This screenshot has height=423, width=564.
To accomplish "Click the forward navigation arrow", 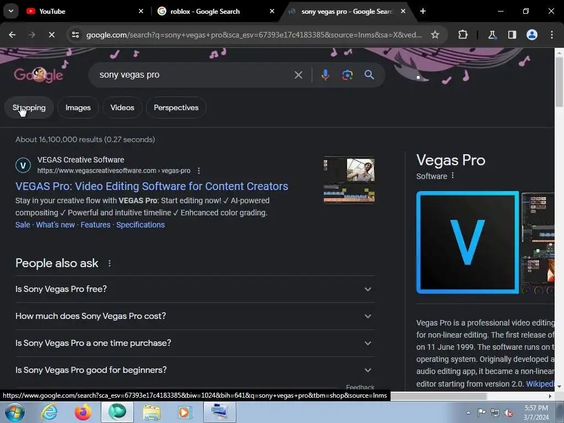I will [x=31, y=35].
